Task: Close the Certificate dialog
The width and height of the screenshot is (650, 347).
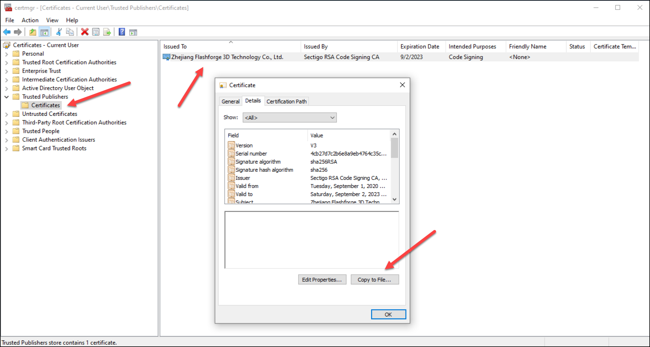Action: tap(402, 85)
